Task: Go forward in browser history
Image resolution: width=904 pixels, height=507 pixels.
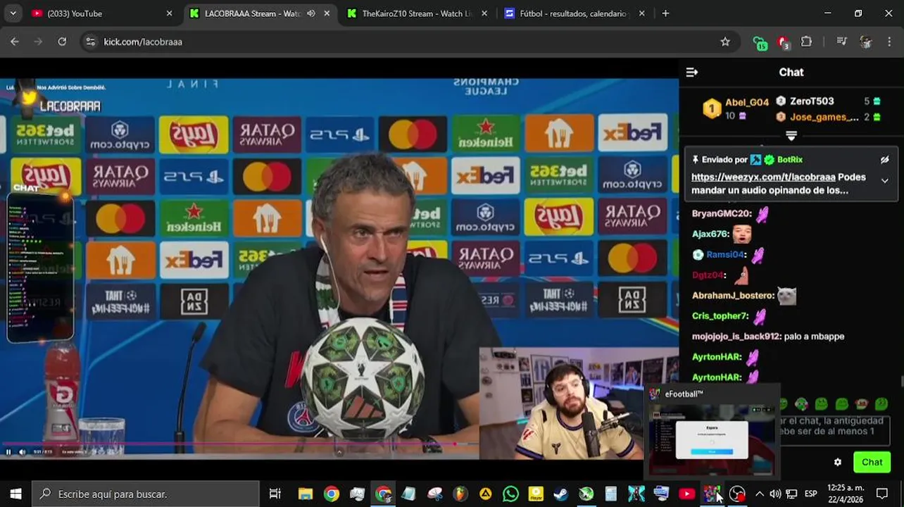Action: pyautogui.click(x=38, y=42)
